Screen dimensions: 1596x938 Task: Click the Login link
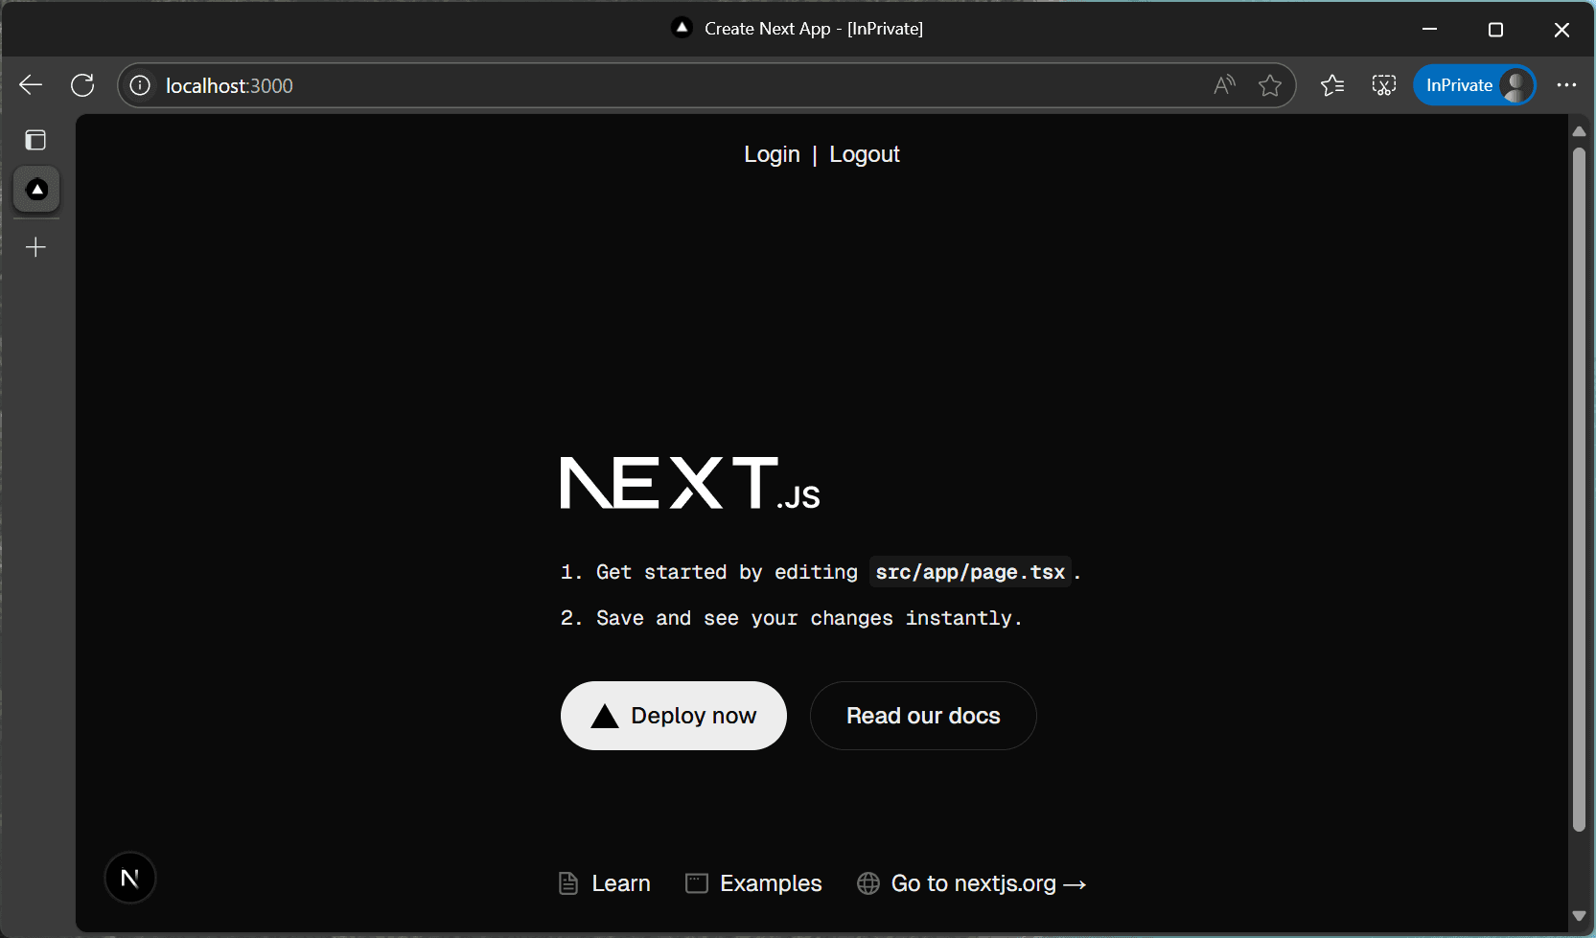(x=772, y=154)
